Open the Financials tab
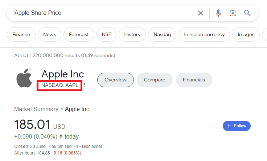The image size is (267, 161). tap(194, 80)
